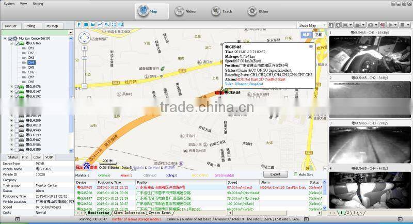The height and width of the screenshot is (224, 413).
Task: Select the flag marker tool in map toolbar
Action: click(79, 24)
